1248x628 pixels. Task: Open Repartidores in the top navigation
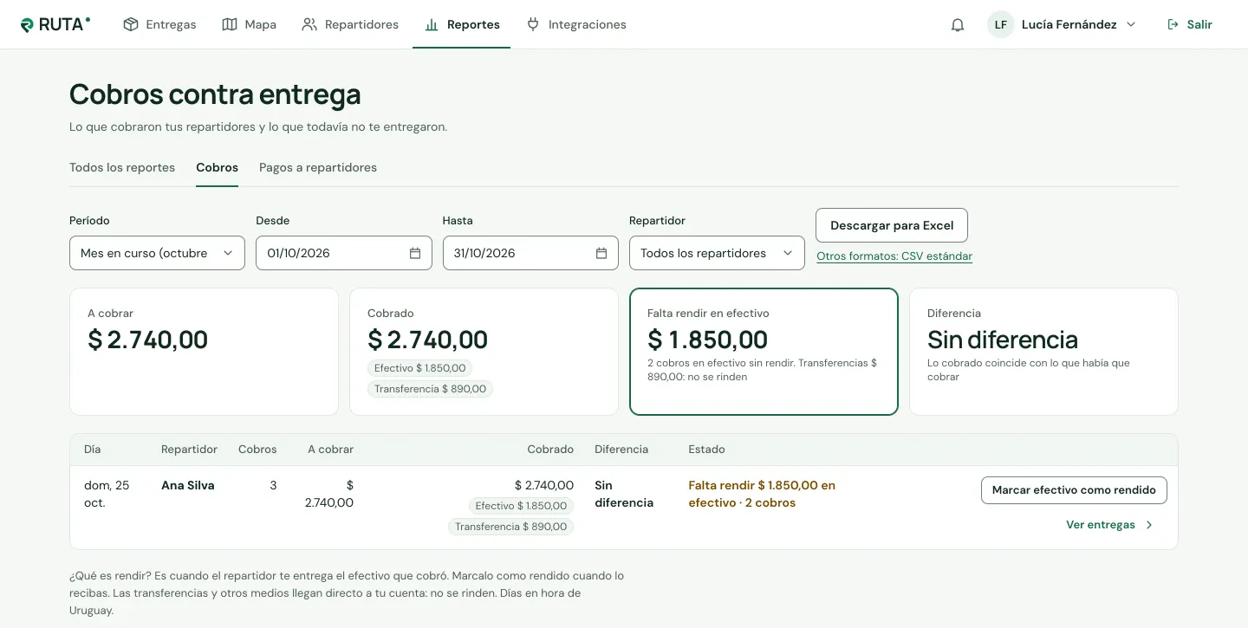[350, 24]
